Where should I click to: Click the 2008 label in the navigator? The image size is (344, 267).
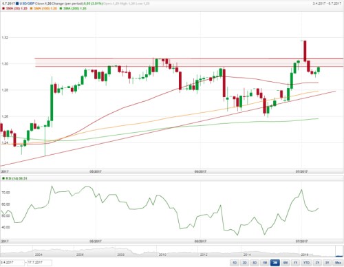tap(121, 255)
